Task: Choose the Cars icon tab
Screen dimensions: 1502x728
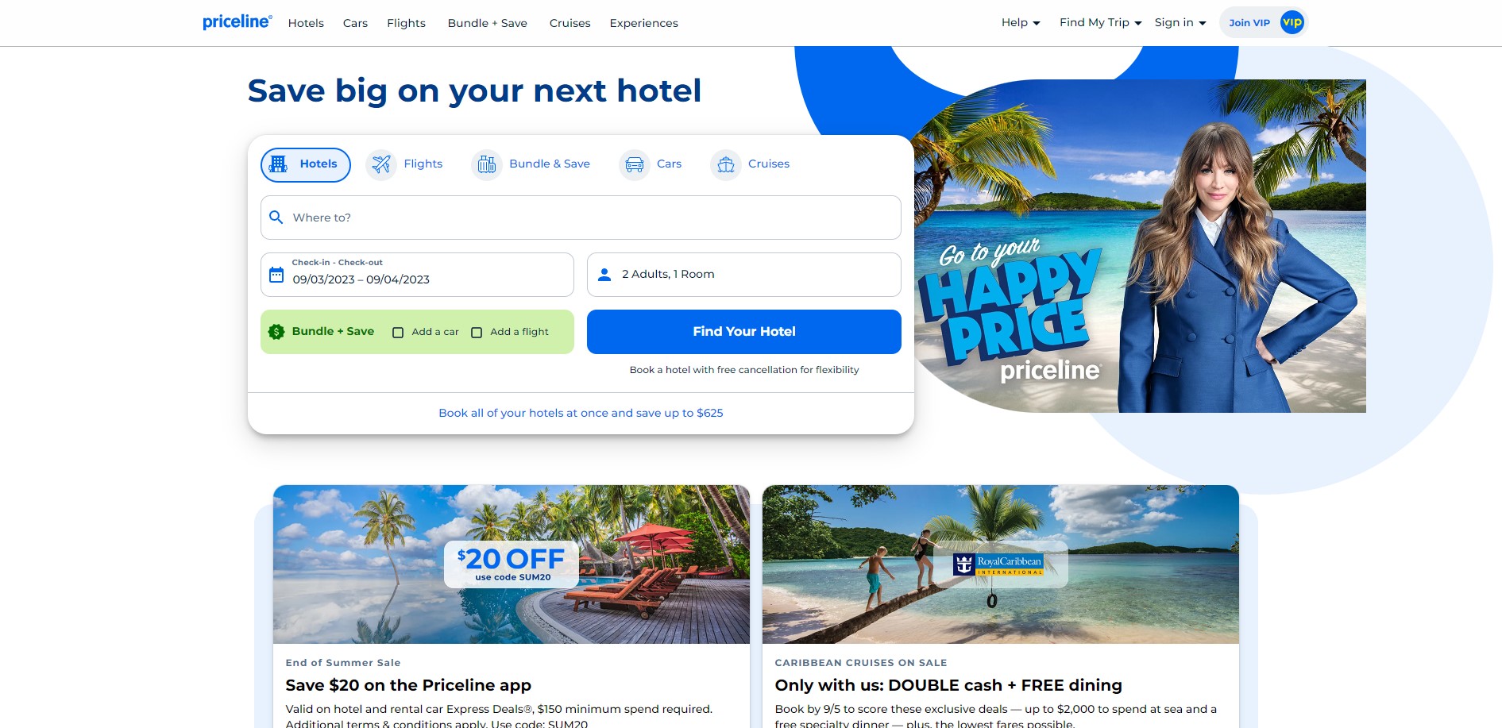Action: pyautogui.click(x=635, y=164)
